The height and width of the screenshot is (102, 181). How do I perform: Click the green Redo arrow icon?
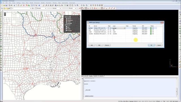[29, 5]
